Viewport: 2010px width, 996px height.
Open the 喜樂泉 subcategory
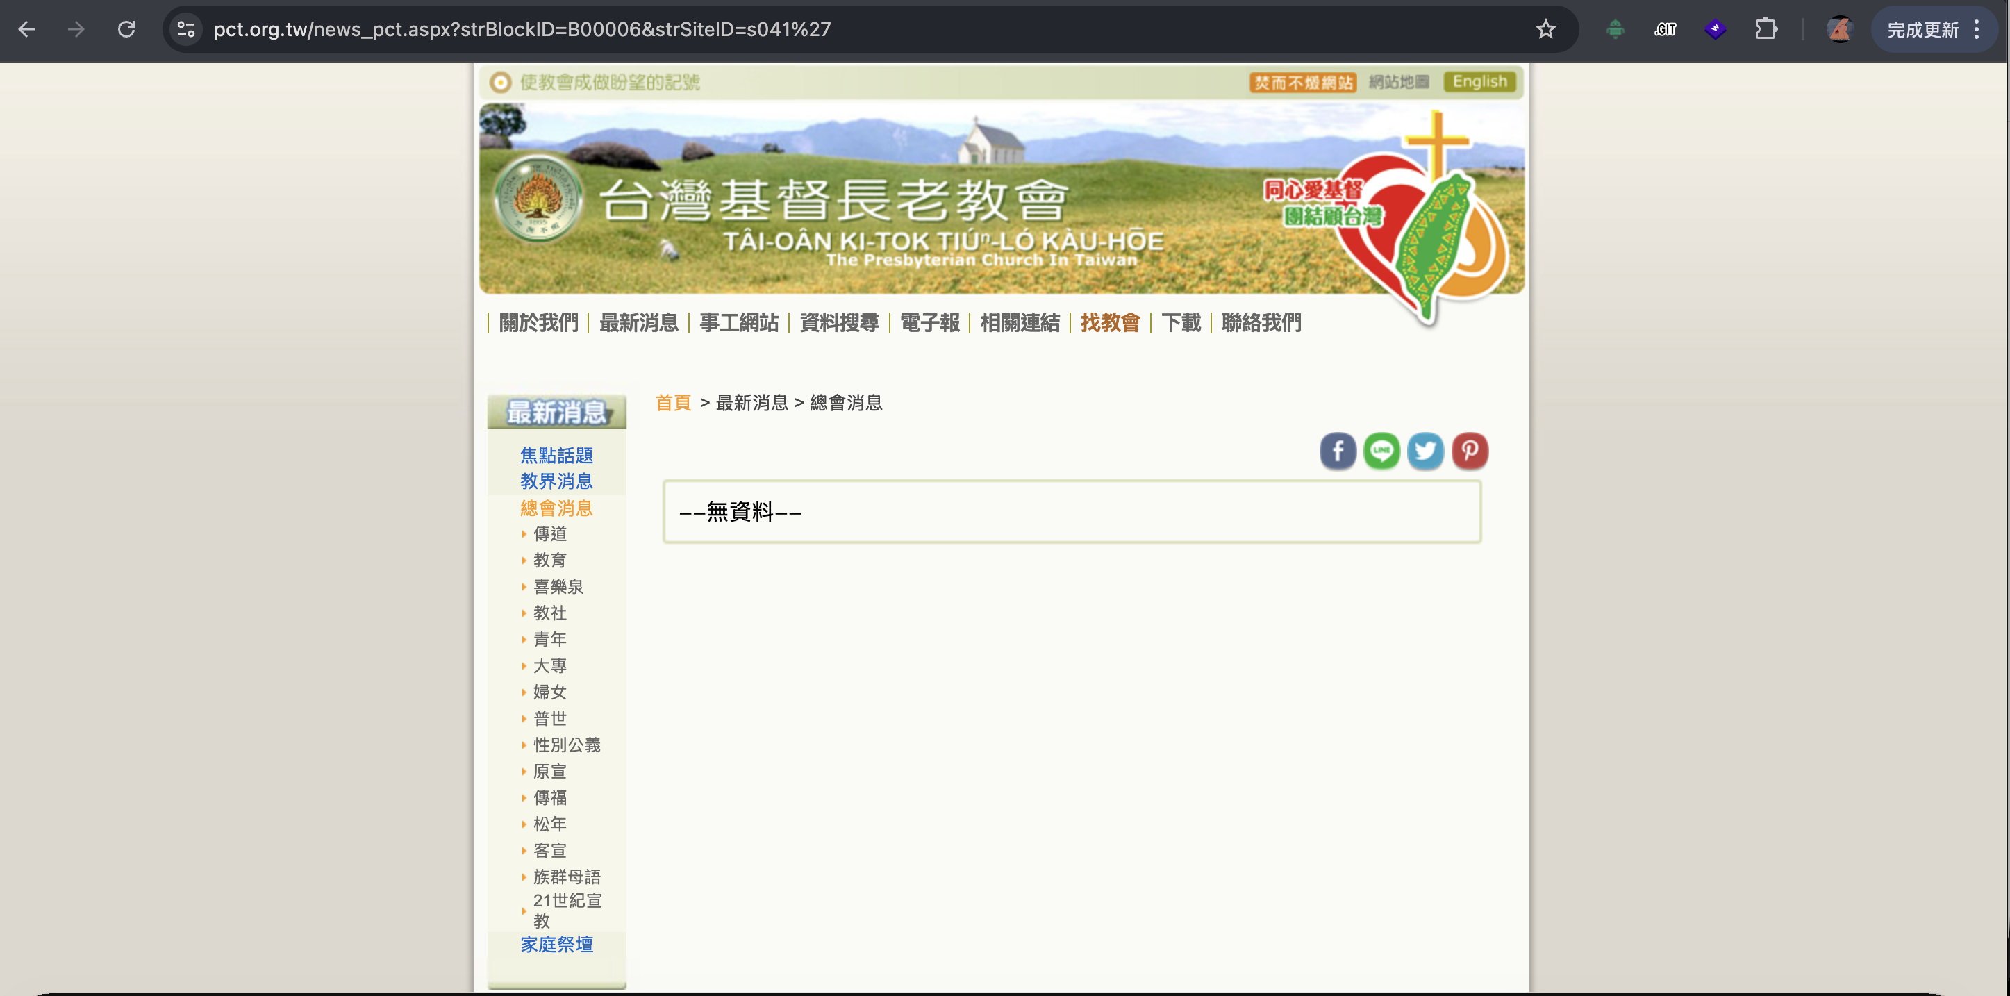coord(558,587)
